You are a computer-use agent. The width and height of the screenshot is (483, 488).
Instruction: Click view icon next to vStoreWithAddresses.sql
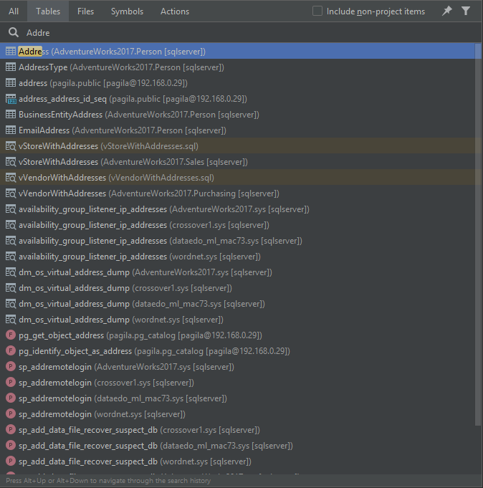[x=11, y=146]
